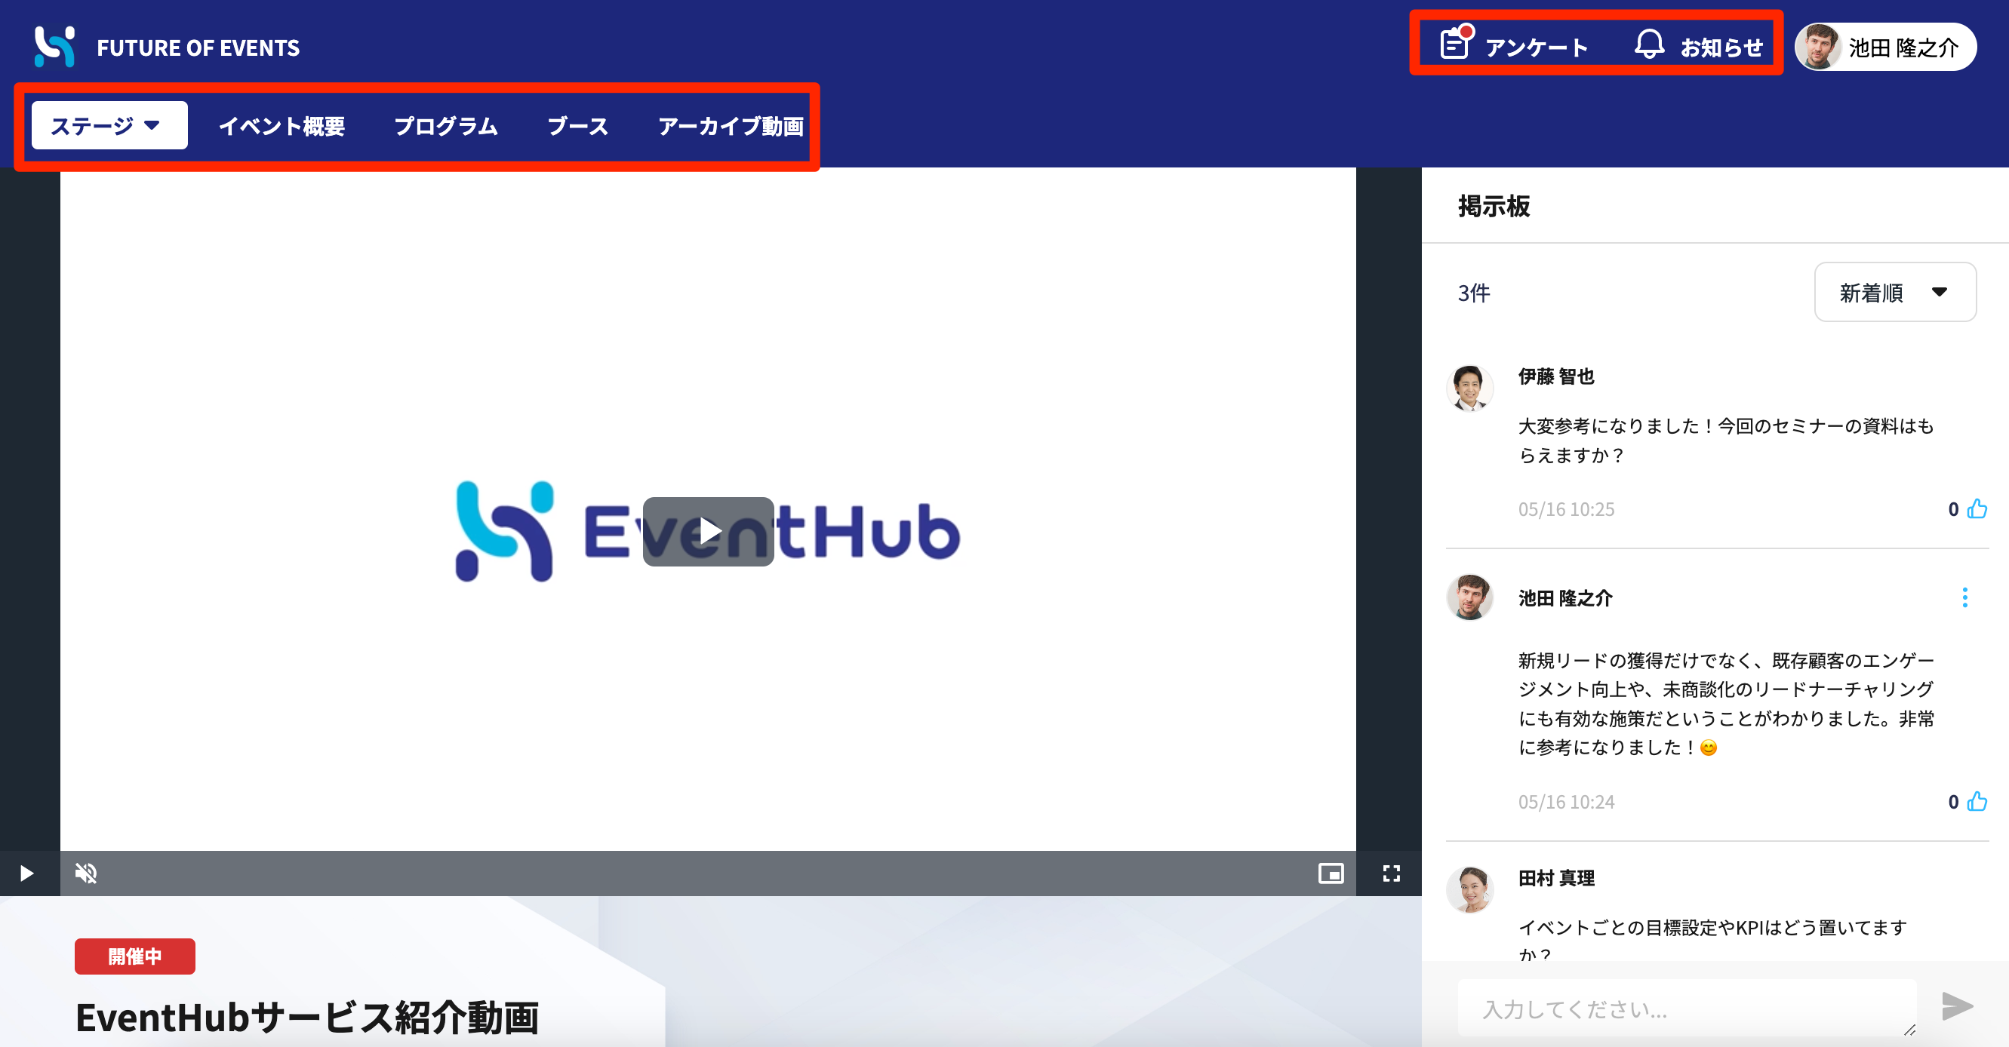Click the 掲示板 heading
This screenshot has width=2009, height=1047.
coord(1494,206)
